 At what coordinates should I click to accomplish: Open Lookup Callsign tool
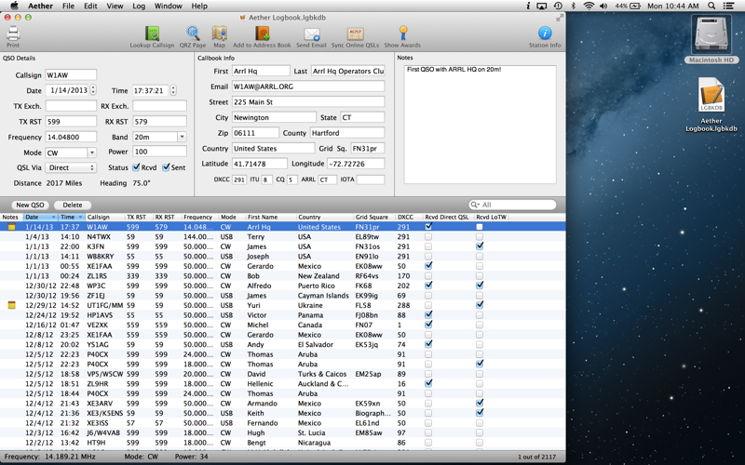[152, 34]
